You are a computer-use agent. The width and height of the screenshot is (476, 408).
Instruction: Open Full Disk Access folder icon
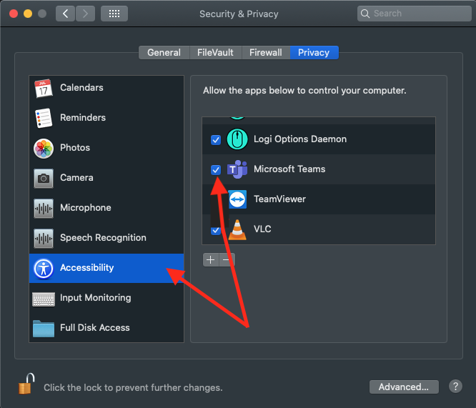(44, 328)
